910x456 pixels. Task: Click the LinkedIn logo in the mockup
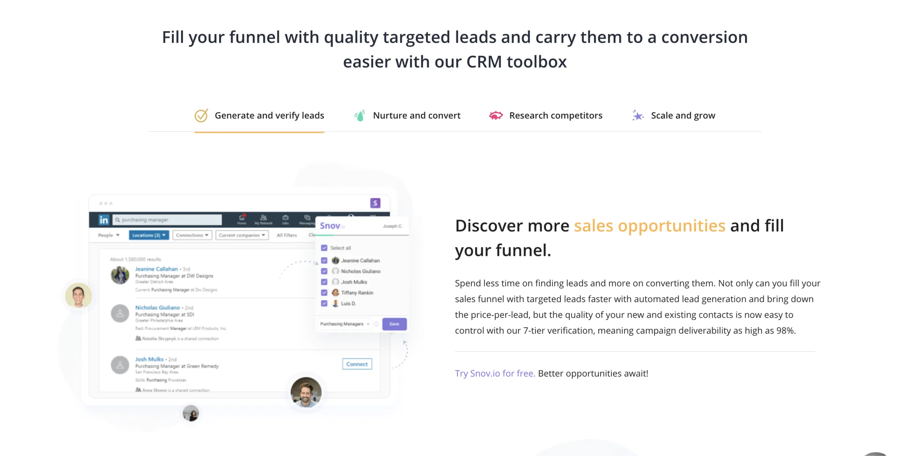tap(103, 220)
